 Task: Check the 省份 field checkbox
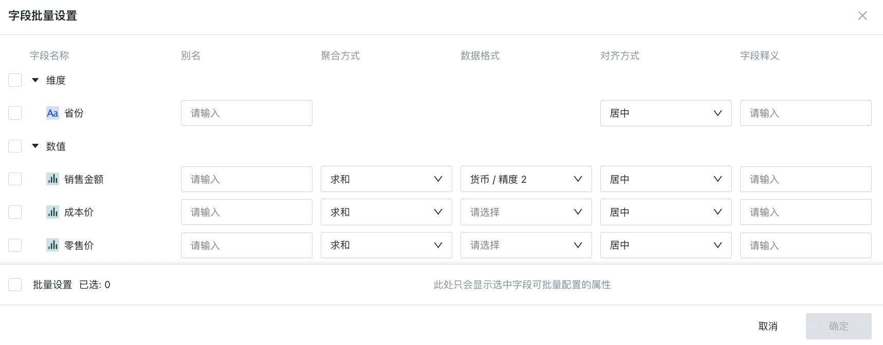(x=15, y=113)
